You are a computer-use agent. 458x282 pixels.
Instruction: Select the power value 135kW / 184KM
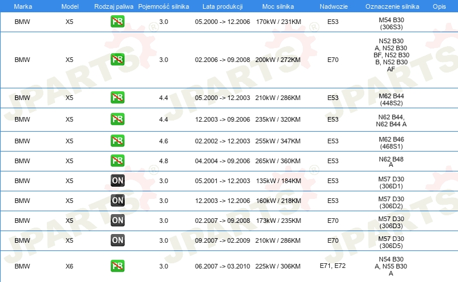coord(278,181)
